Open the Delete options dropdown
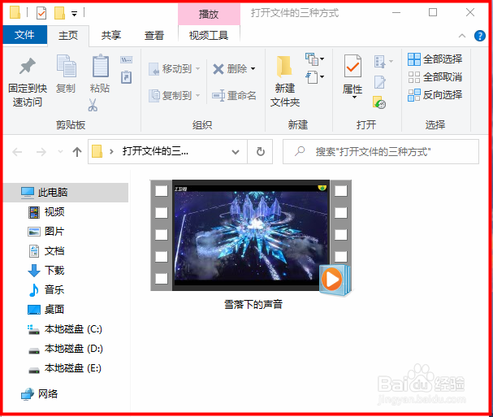The height and width of the screenshot is (417, 493). 253,68
